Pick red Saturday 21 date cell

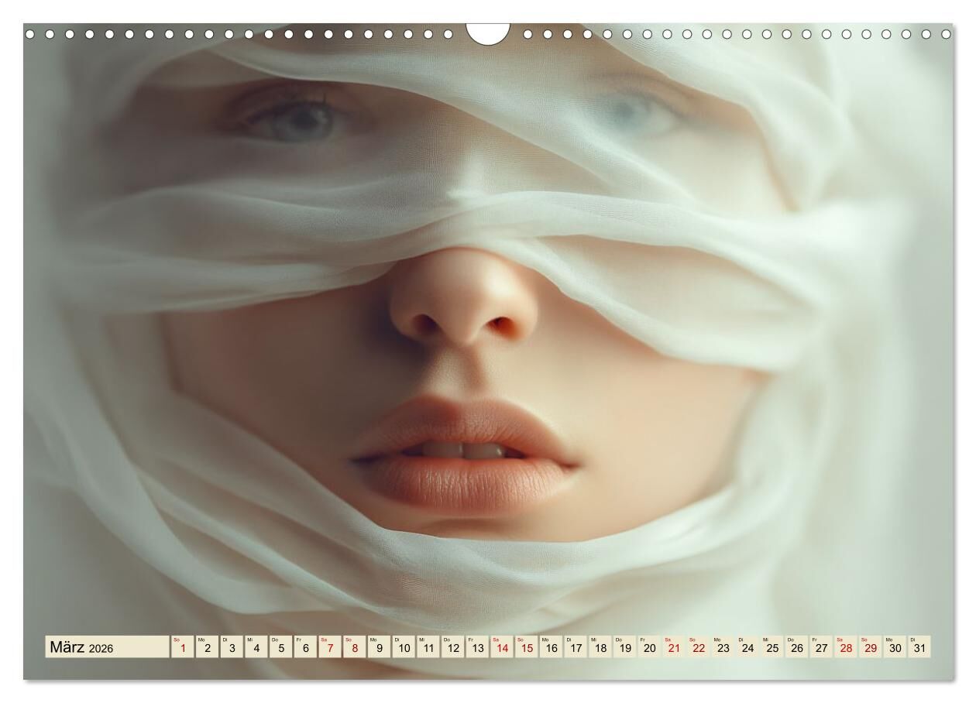coord(674,647)
